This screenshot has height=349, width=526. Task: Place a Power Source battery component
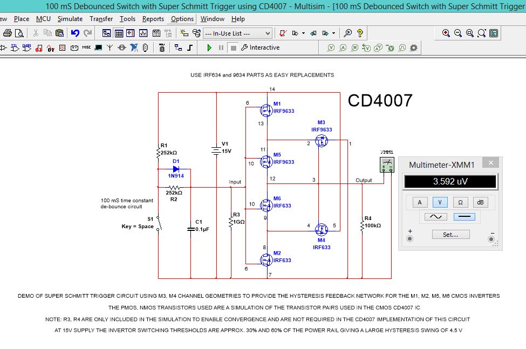(x=74, y=47)
